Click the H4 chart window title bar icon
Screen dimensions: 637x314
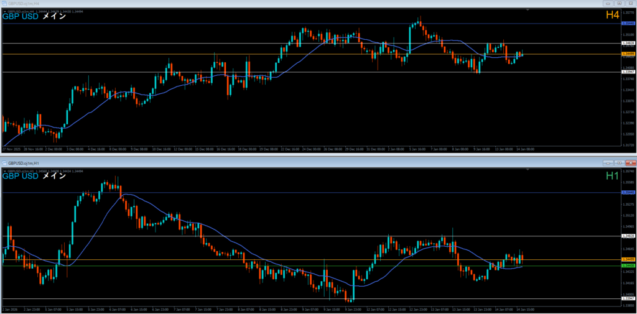(x=4, y=4)
